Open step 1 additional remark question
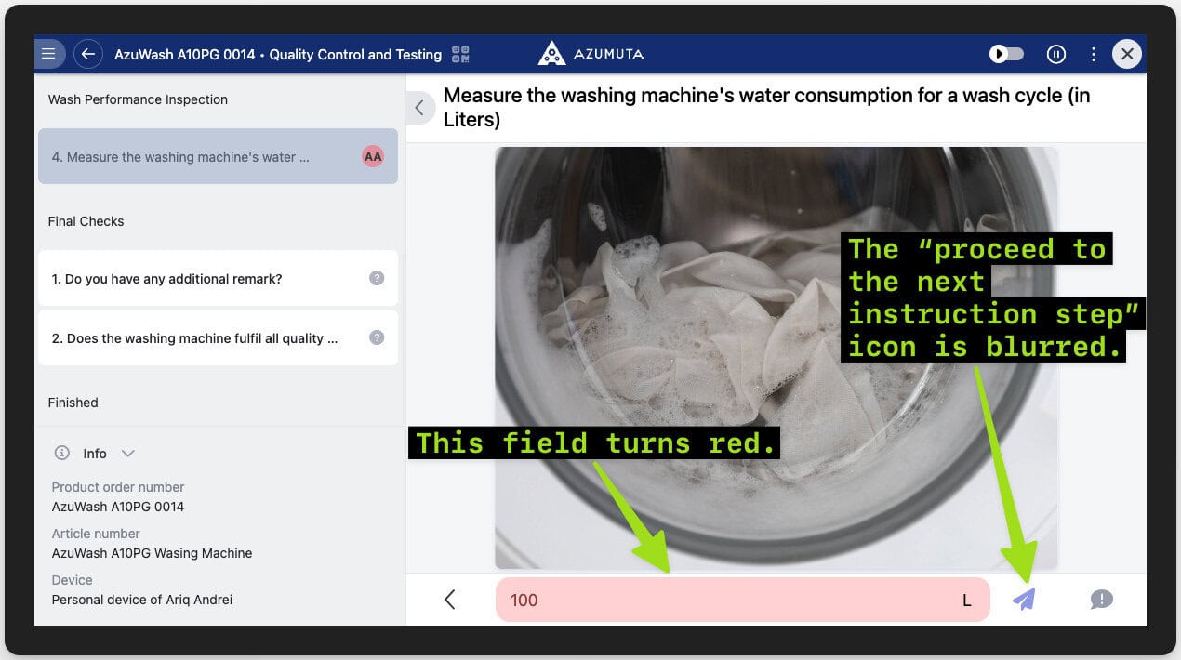Screen dimensions: 1181x660 pos(186,279)
